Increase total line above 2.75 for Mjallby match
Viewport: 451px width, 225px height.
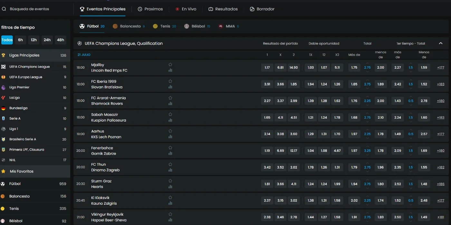(367, 63)
